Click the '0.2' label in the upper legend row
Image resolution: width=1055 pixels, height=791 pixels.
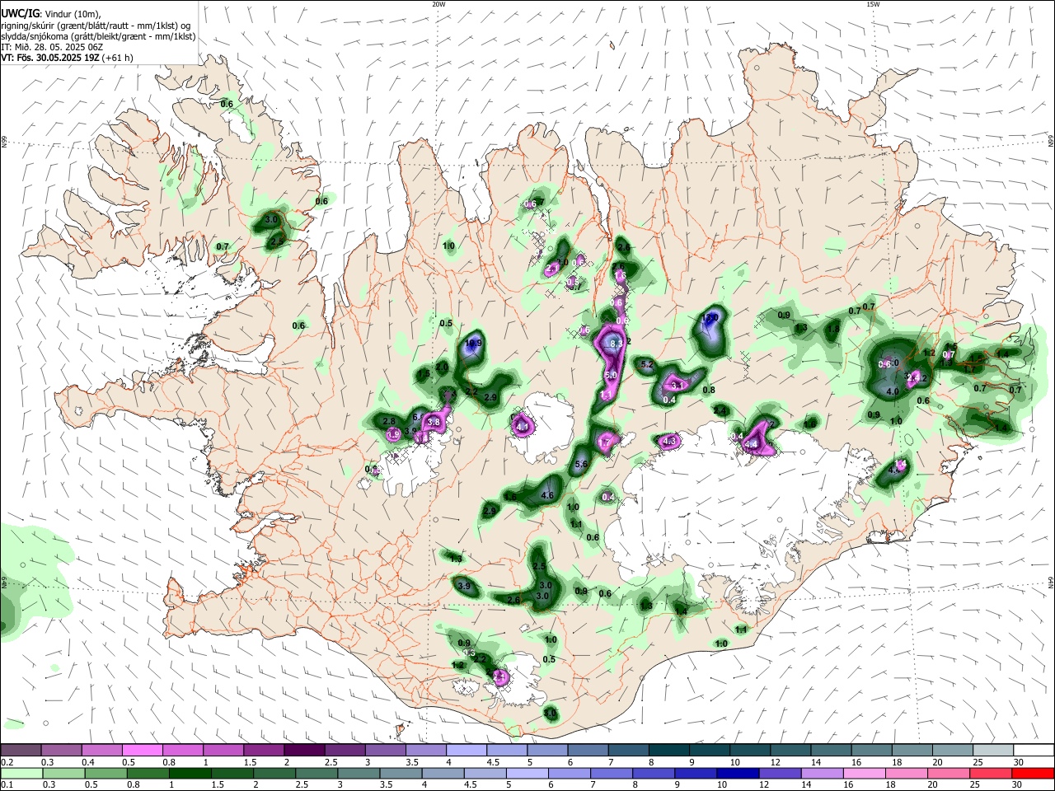pyautogui.click(x=6, y=762)
